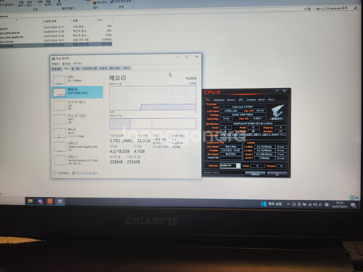Expand the system tray hidden icons chevron

click(288, 204)
